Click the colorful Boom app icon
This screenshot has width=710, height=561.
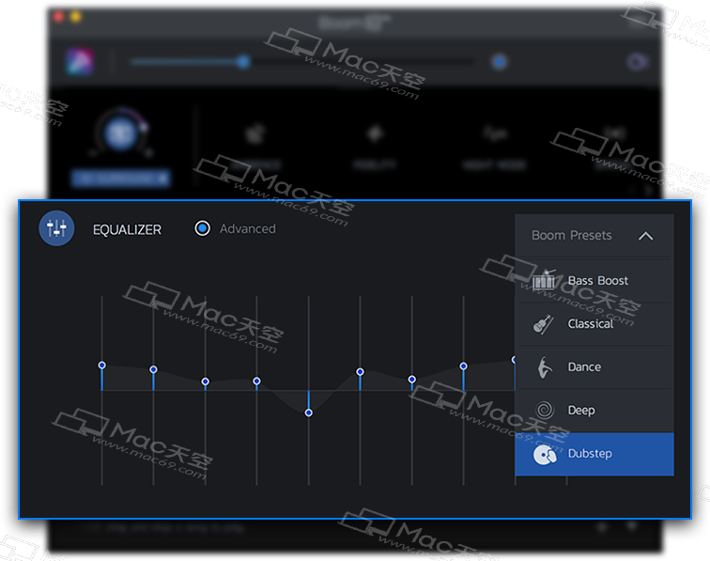click(x=80, y=62)
